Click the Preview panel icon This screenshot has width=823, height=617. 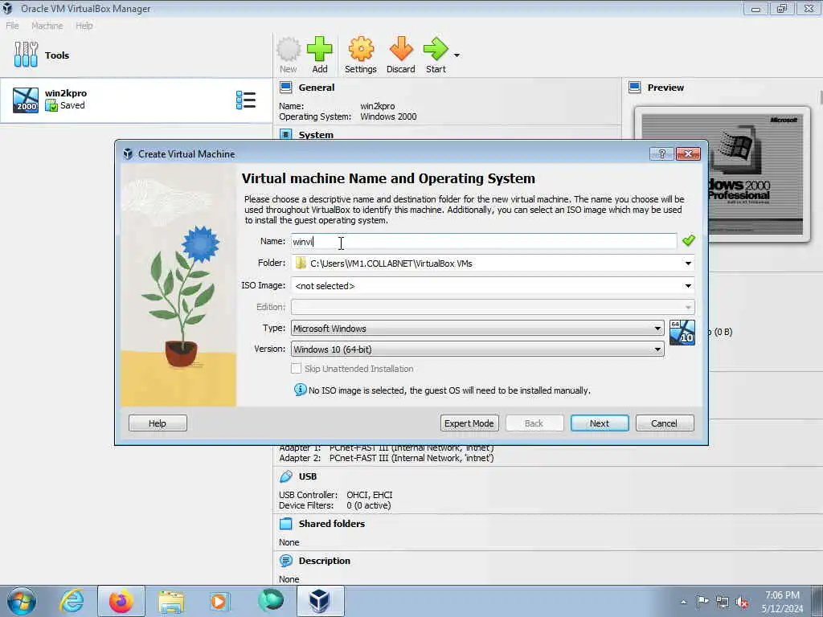[x=635, y=87]
